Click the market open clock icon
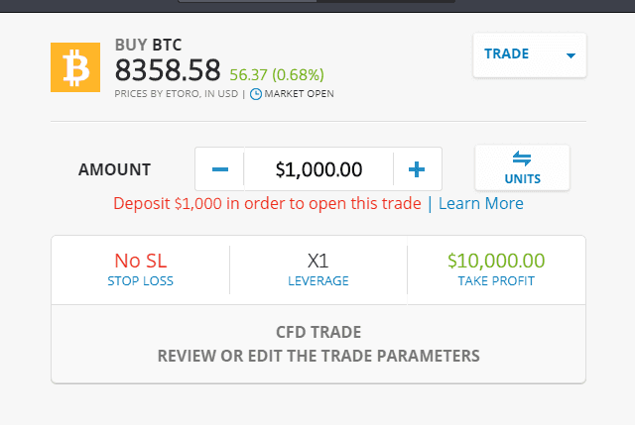This screenshot has height=425, width=635. 256,94
